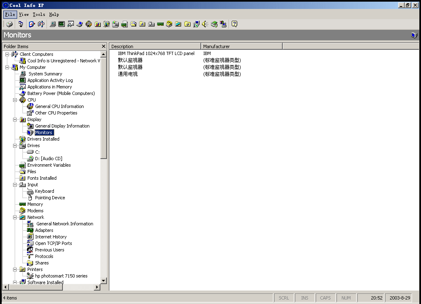The width and height of the screenshot is (421, 304).
Task: Click horizontal scrollbar right arrow in tree
Action: pos(97,287)
